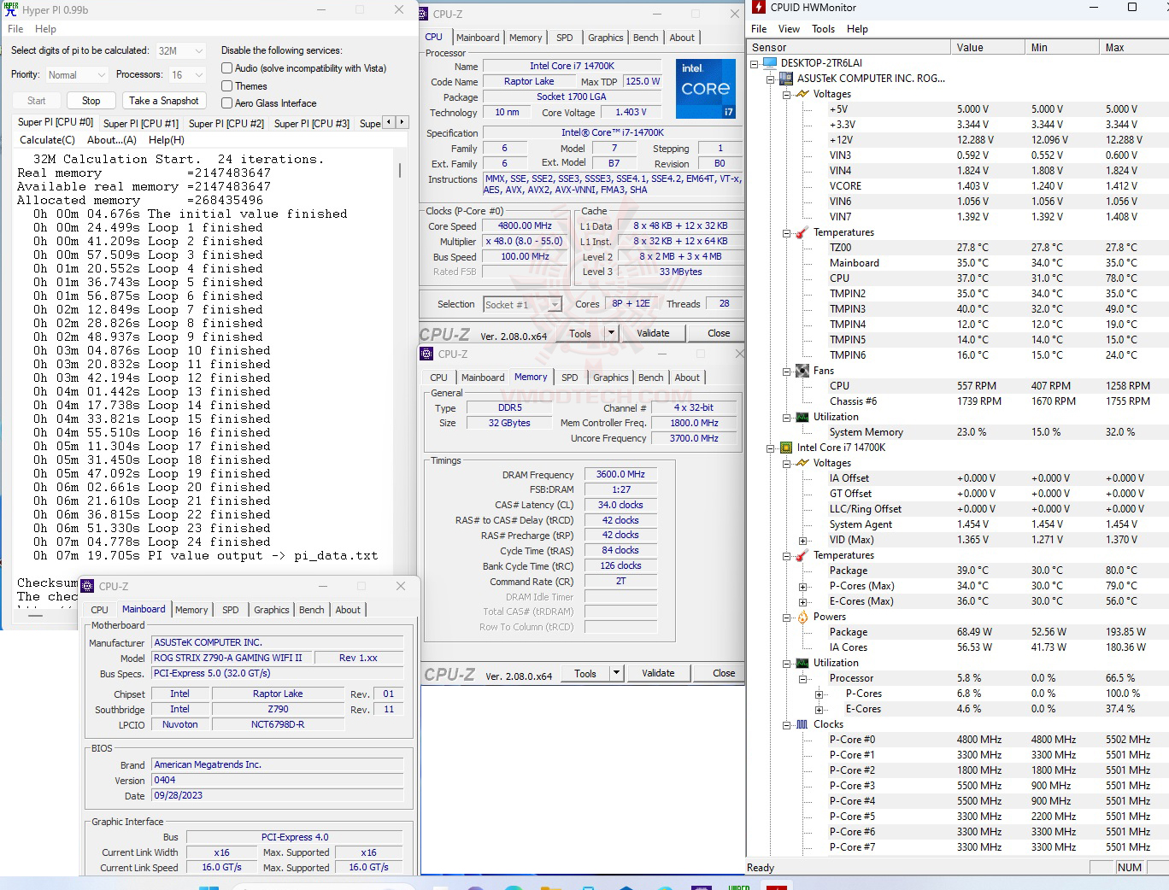The image size is (1169, 890).
Task: Click the Powers flame icon
Action: click(x=802, y=617)
